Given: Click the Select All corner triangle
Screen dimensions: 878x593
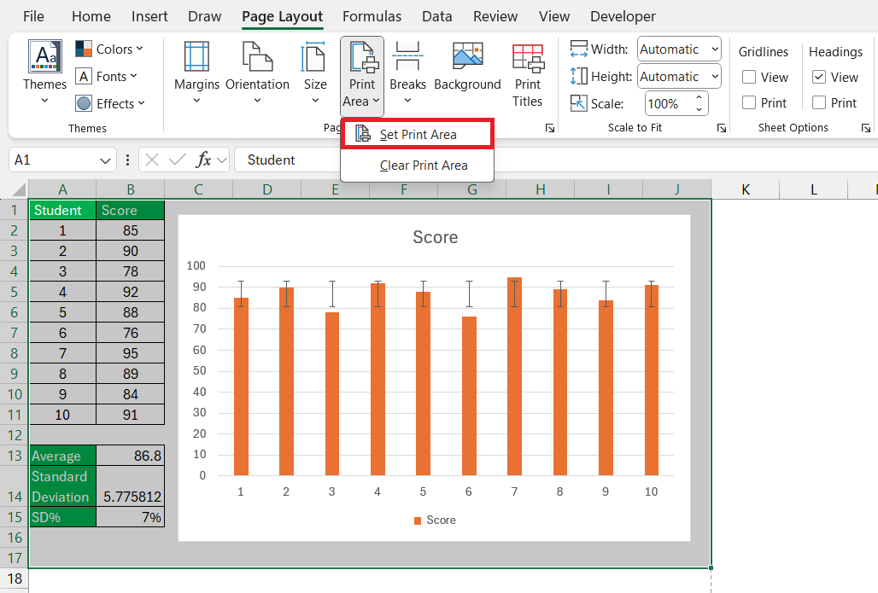Looking at the screenshot, I should [19, 189].
